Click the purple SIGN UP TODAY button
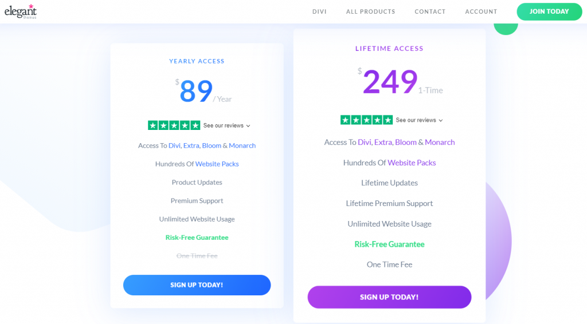Viewport: 587px width, 324px height. [x=389, y=297]
